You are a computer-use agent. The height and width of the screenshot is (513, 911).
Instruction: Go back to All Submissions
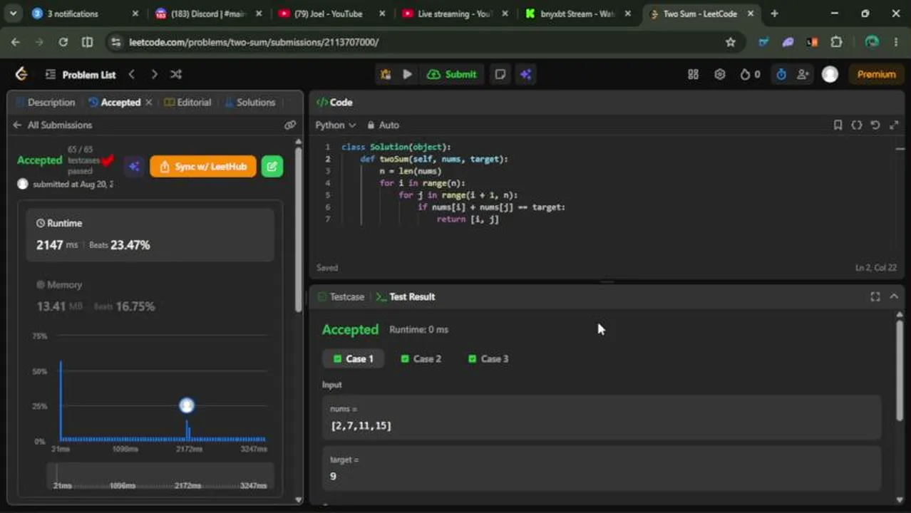[x=52, y=125]
